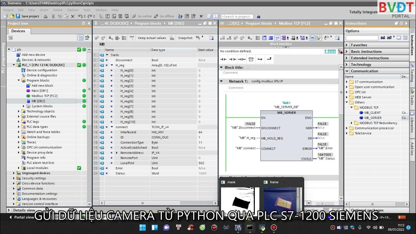The width and height of the screenshot is (416, 234).
Task: Collapse the H_reg array row
Action: [112, 65]
